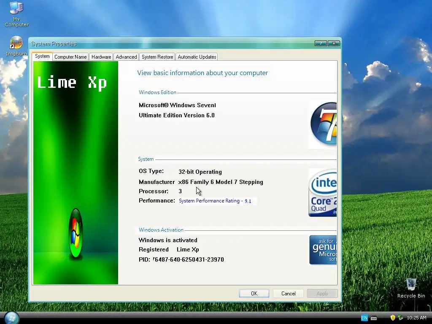Click 'Ultimate Edition Version 6.0' text
This screenshot has width=432, height=324.
coord(177,116)
